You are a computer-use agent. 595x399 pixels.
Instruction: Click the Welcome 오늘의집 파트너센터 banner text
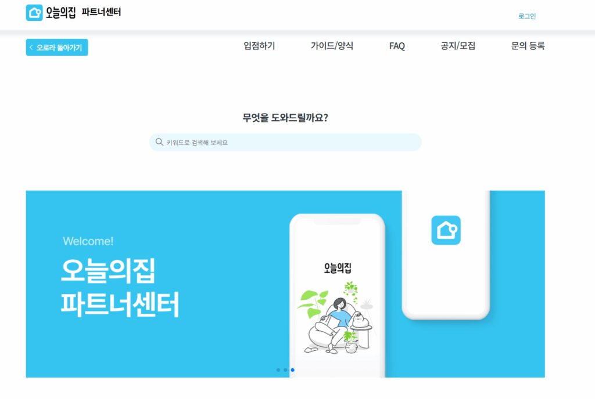(x=120, y=277)
